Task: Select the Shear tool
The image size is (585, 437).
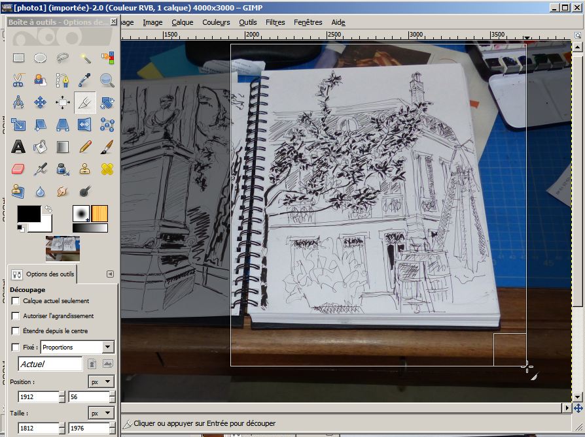Action: [41, 125]
